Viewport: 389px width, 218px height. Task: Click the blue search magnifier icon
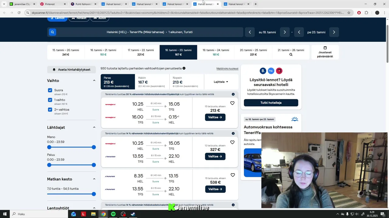(x=52, y=32)
